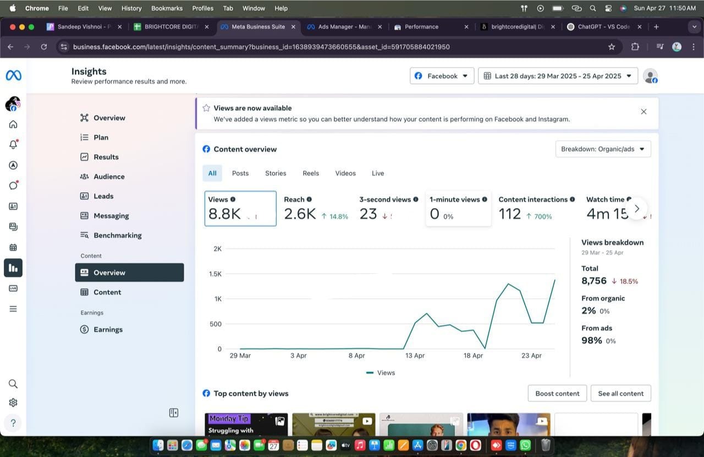Open the All tools hamburger icon

point(13,309)
